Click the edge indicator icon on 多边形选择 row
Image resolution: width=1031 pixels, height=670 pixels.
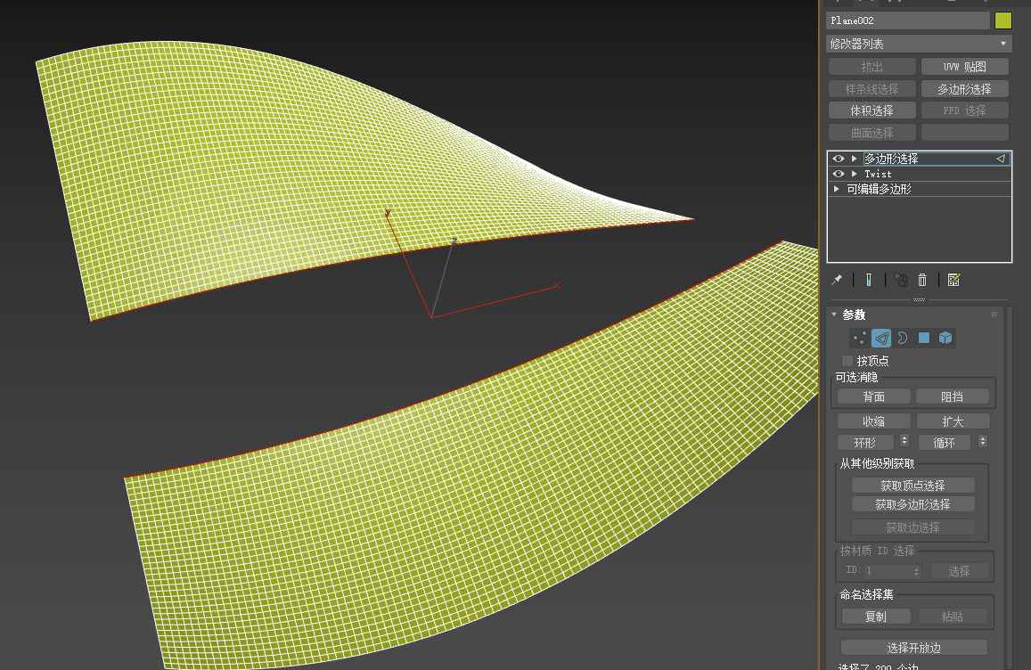1001,159
